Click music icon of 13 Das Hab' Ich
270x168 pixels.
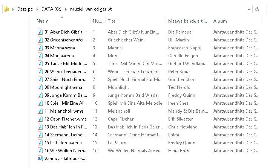pos(40,127)
